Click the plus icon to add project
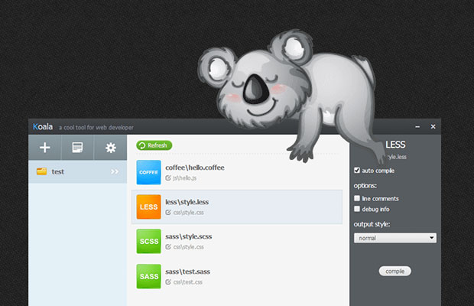The height and width of the screenshot is (306, 474). (x=45, y=148)
